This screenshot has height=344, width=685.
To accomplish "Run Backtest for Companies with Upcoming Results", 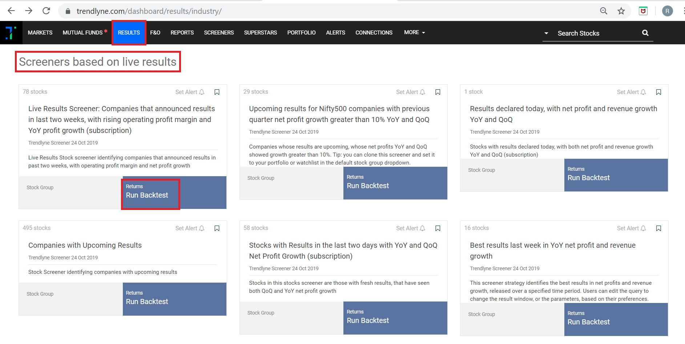I will click(x=147, y=301).
